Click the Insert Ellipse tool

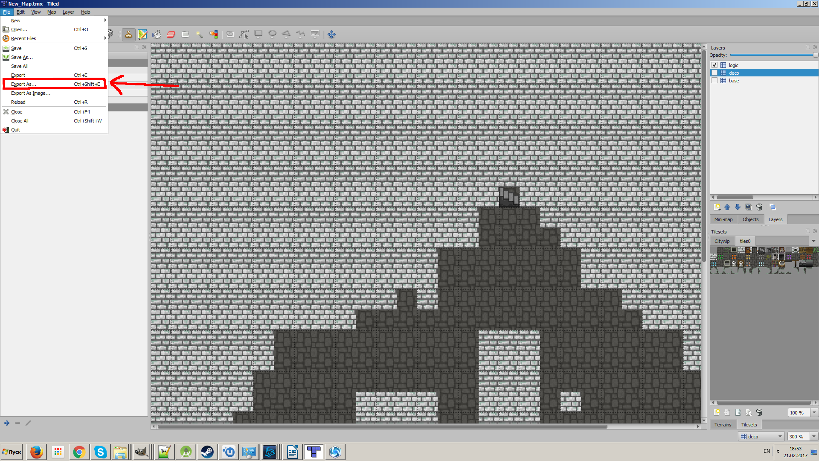[x=272, y=34]
